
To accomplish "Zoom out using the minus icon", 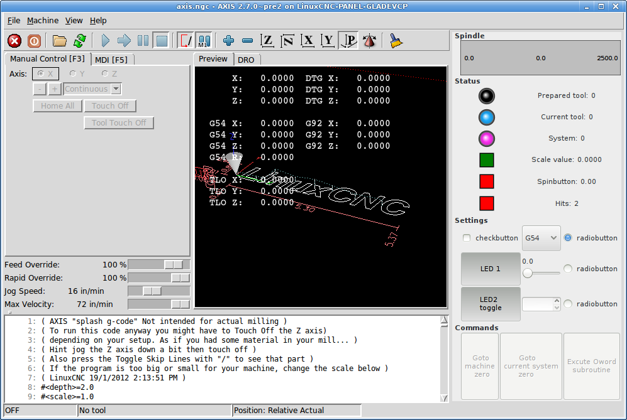I will [x=247, y=41].
